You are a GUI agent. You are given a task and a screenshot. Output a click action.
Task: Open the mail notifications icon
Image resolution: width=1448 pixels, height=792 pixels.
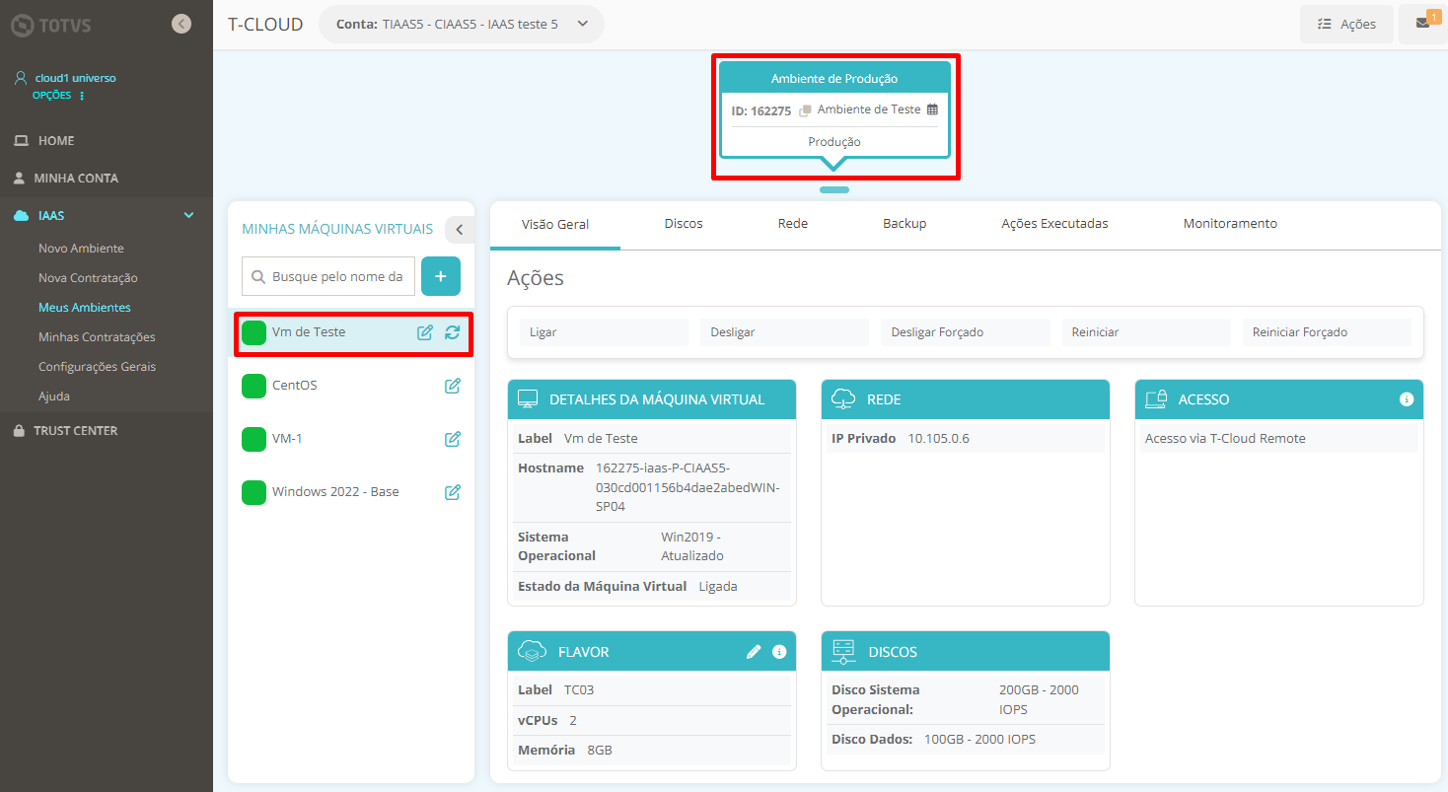tap(1422, 24)
